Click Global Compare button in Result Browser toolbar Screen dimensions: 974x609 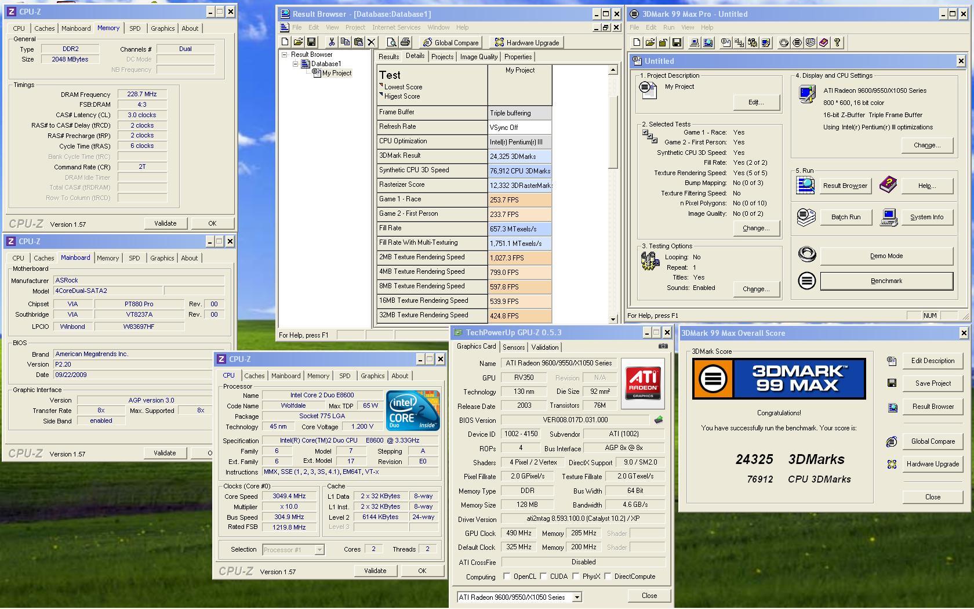[x=450, y=42]
